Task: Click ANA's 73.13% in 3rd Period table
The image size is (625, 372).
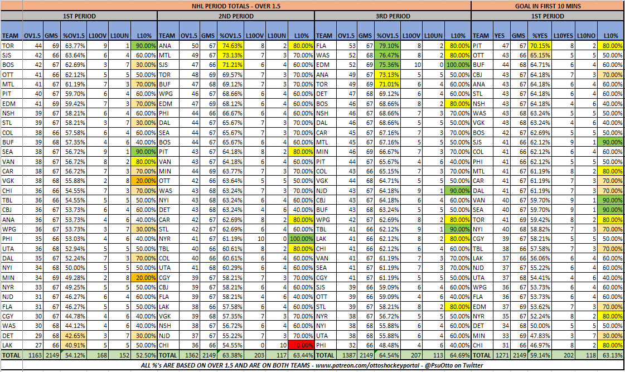Action: tap(387, 75)
